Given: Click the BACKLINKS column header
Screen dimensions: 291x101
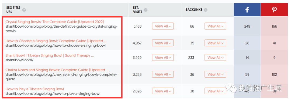Looking at the screenshot, I should (x=194, y=10).
